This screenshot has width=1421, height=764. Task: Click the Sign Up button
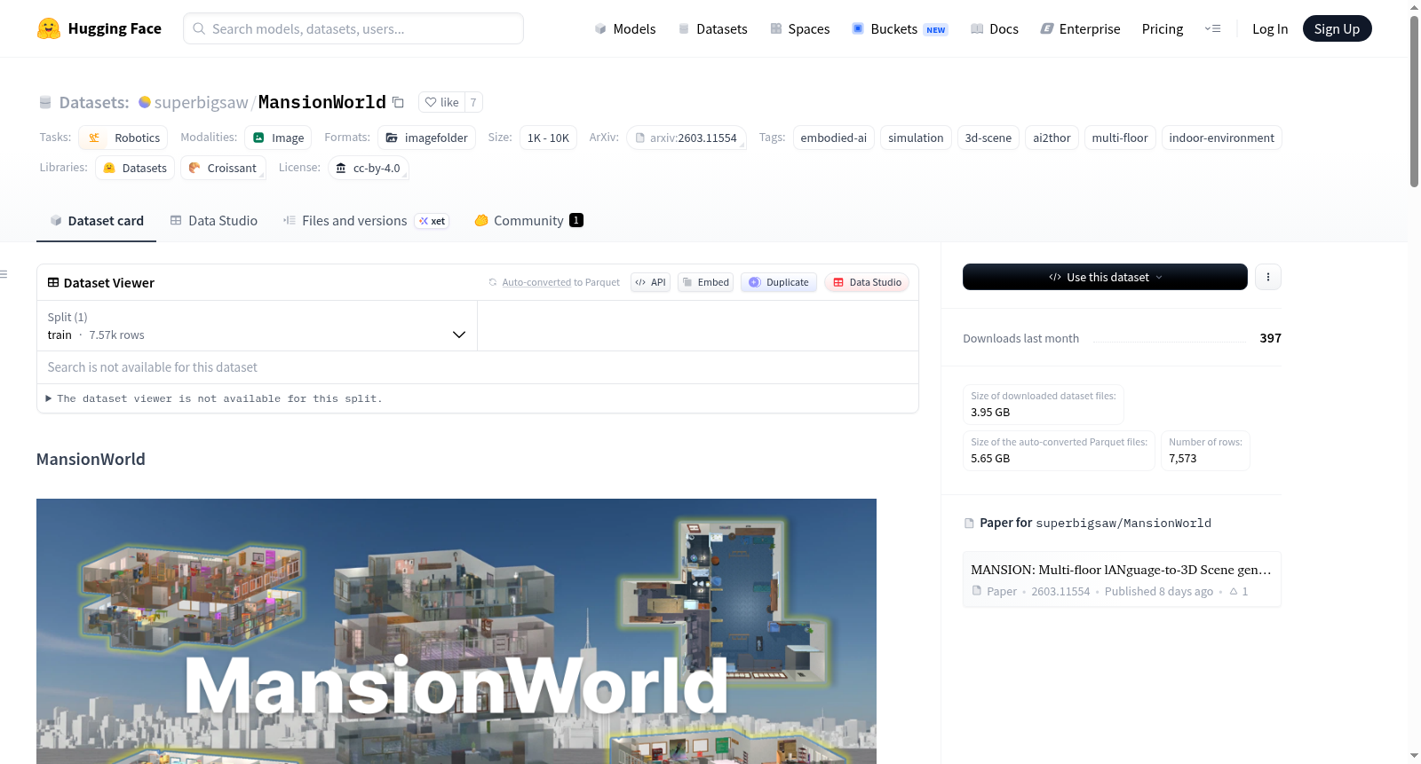coord(1338,28)
